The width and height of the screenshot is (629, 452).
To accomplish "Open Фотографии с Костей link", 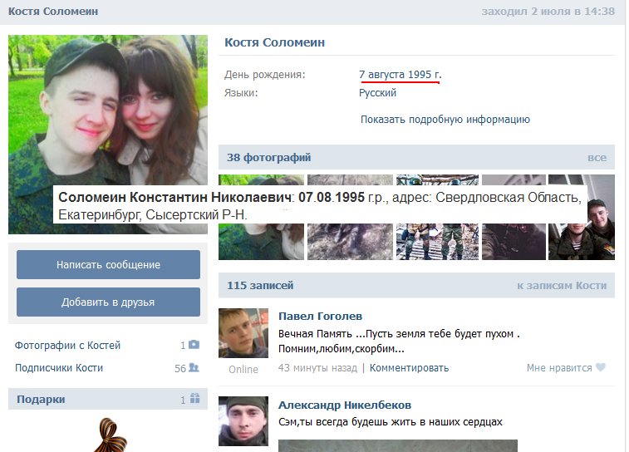I will 67,346.
